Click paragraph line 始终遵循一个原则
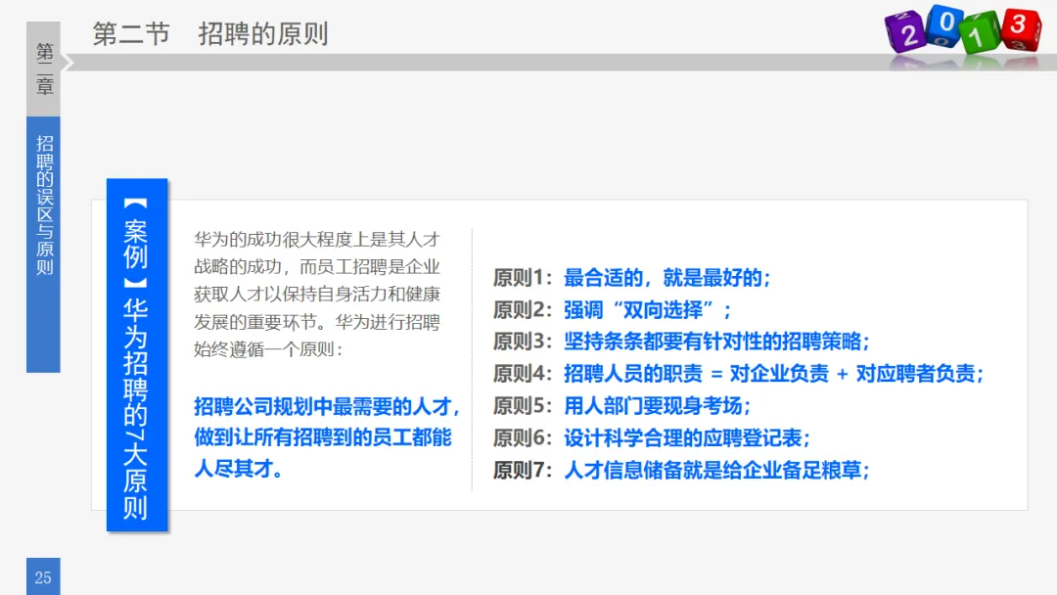 268,349
